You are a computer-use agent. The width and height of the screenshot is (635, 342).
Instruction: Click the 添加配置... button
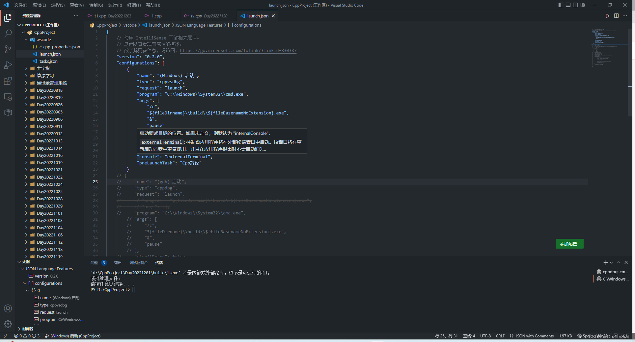coord(569,244)
